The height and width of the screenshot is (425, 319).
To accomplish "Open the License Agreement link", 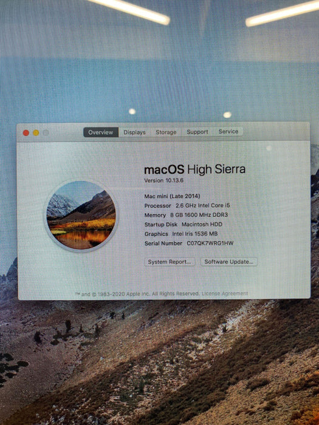I will click(x=225, y=293).
